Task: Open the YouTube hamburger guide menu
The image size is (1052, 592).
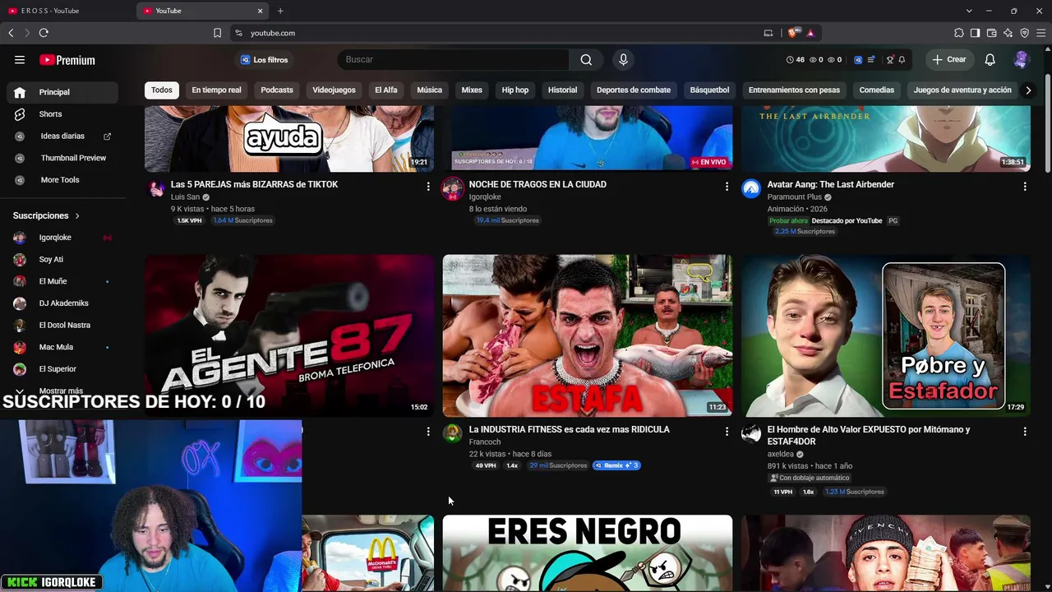Action: pos(20,60)
